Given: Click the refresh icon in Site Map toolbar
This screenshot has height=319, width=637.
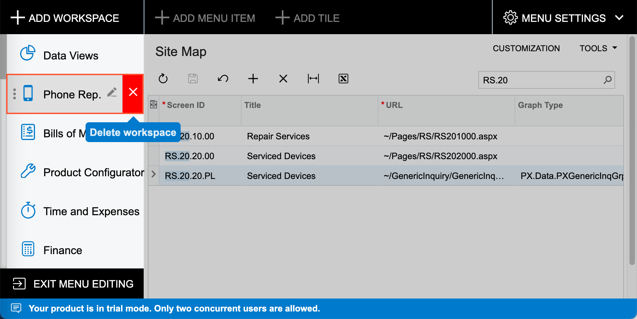Looking at the screenshot, I should click(163, 79).
